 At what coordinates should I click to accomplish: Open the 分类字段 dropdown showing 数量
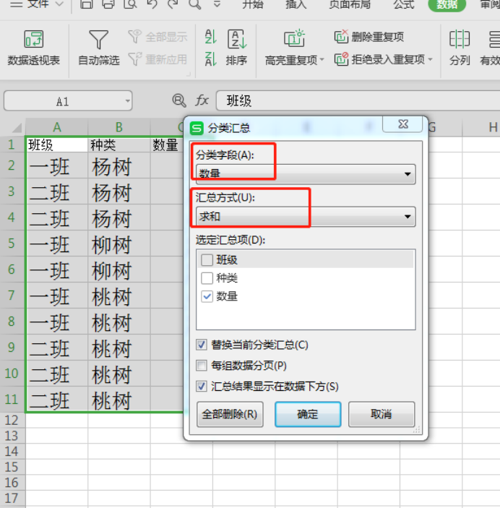click(306, 174)
